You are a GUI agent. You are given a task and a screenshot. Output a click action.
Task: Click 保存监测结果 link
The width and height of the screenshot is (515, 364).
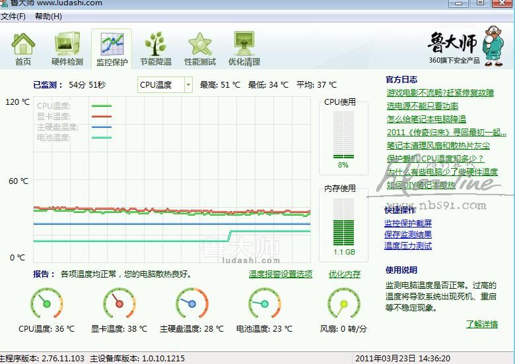point(408,235)
